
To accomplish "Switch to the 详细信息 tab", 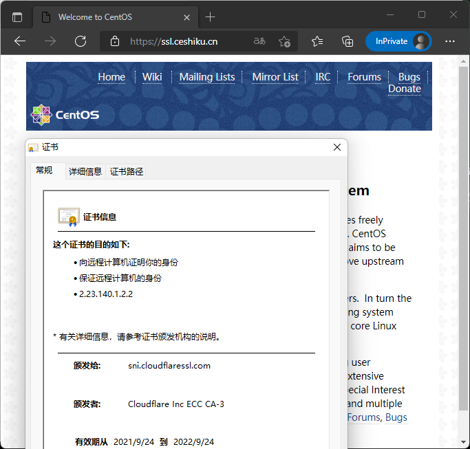I will (x=85, y=172).
